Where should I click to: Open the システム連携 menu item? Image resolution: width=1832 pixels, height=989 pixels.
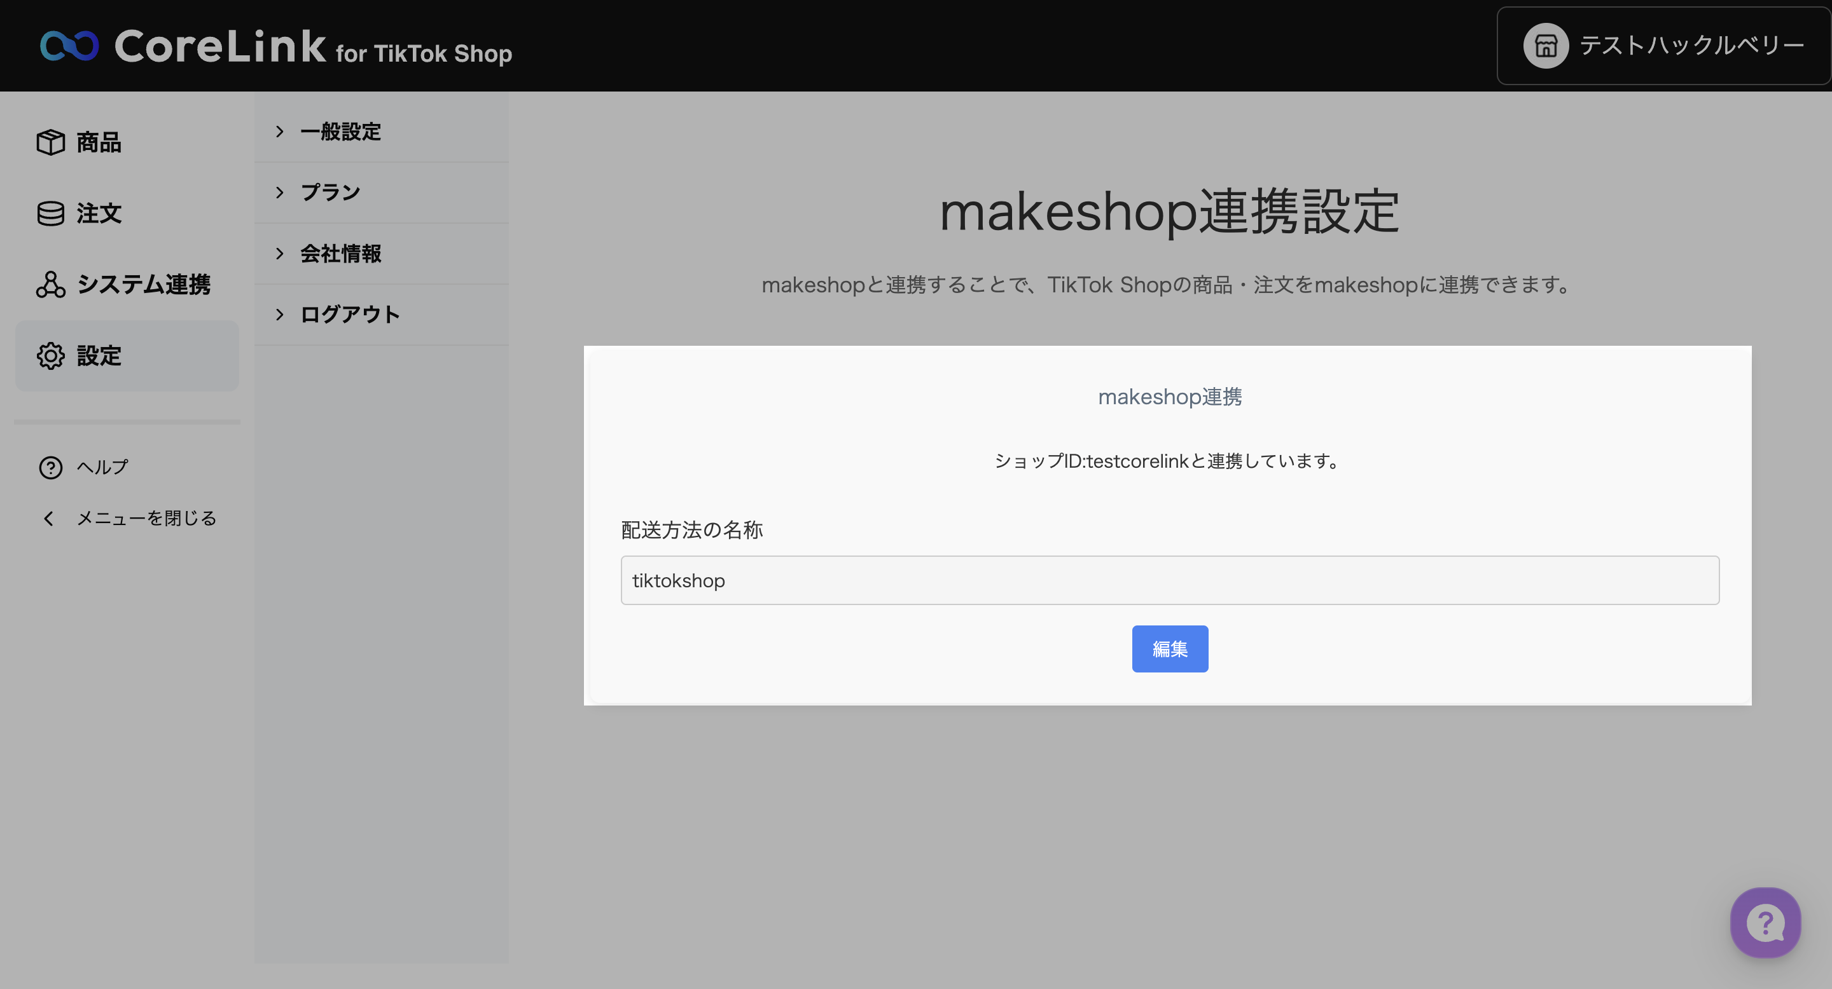point(144,284)
